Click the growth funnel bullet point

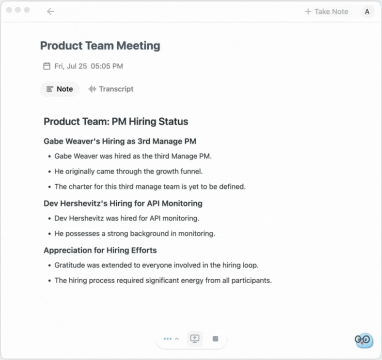click(128, 171)
